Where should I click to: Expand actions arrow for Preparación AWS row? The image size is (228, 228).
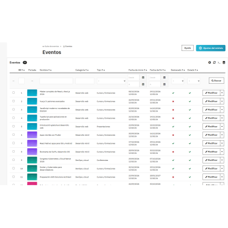(222, 177)
